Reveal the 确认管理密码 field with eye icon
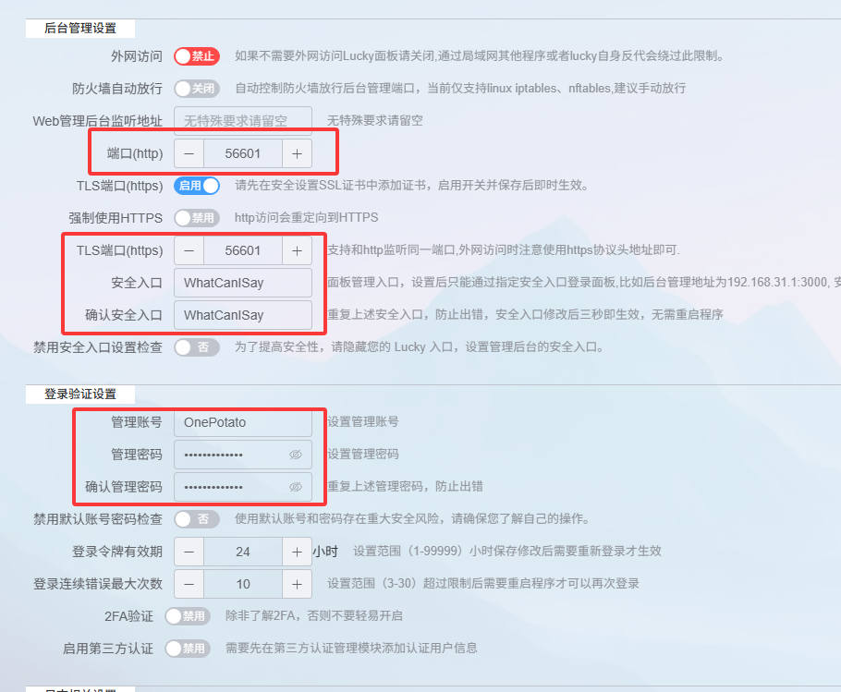The height and width of the screenshot is (692, 841). click(x=296, y=487)
